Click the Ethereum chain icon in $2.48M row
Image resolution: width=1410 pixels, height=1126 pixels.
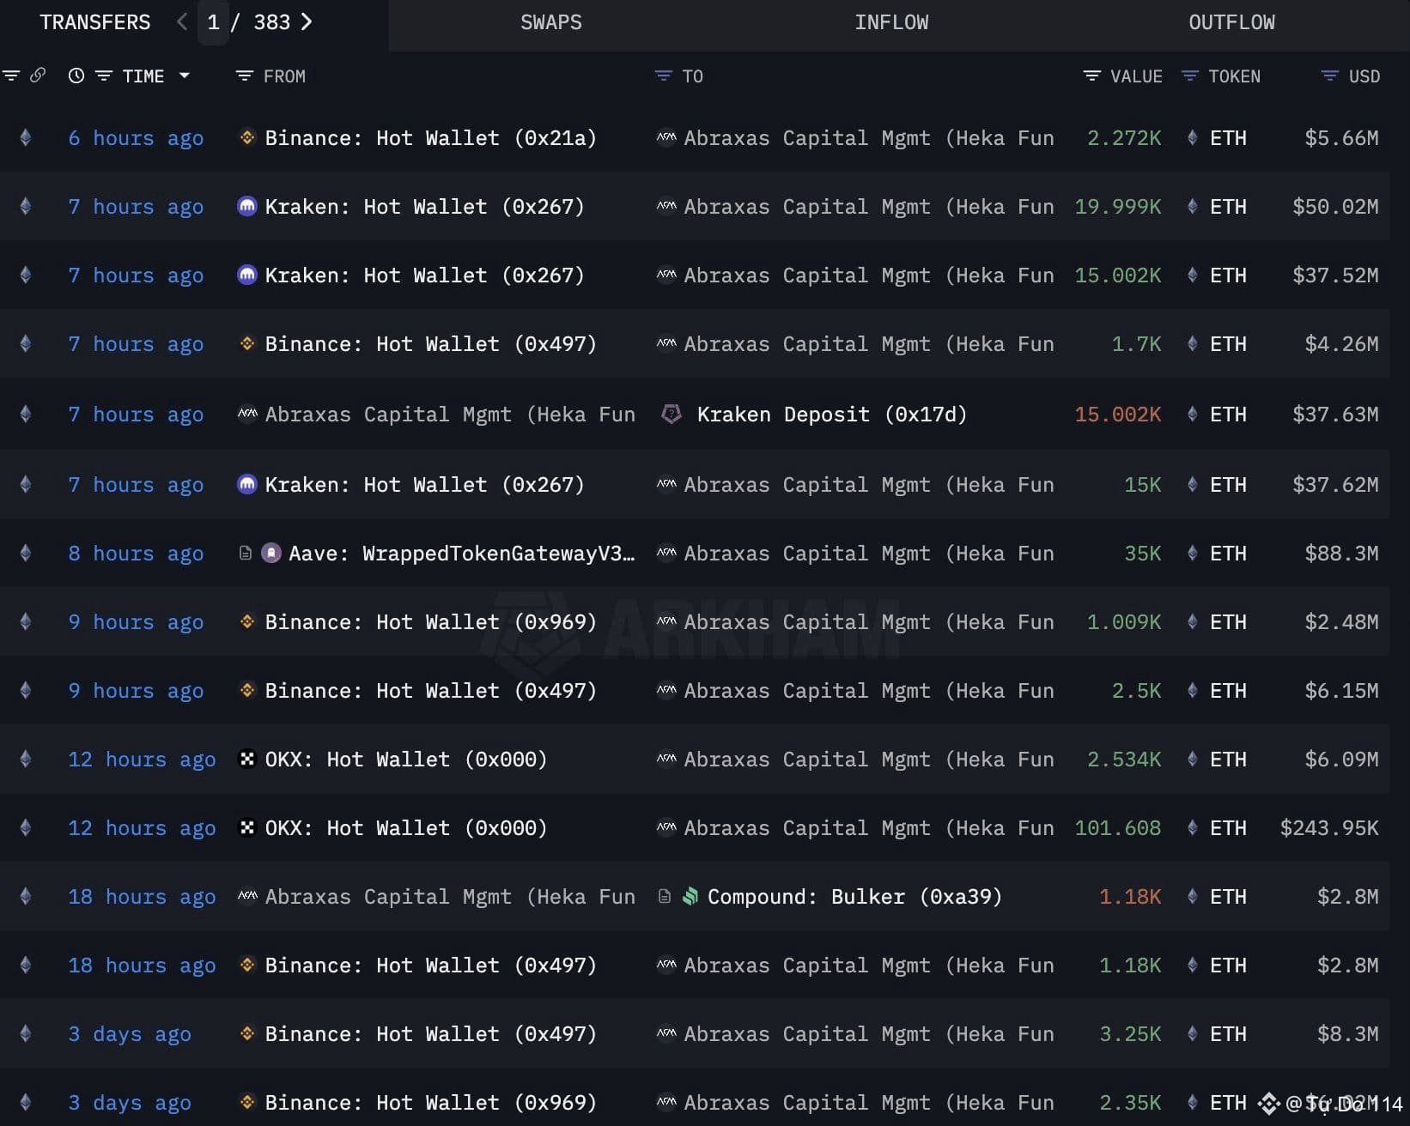pyautogui.click(x=26, y=621)
